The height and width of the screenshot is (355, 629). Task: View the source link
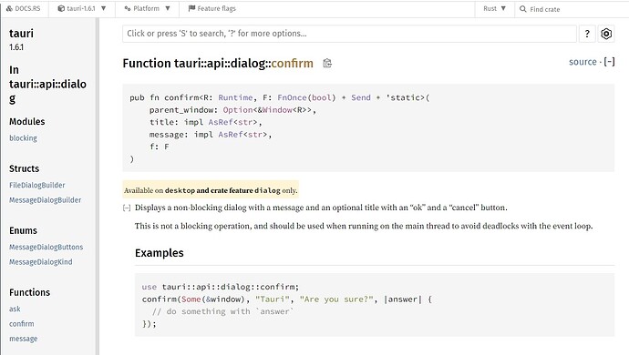pos(583,62)
